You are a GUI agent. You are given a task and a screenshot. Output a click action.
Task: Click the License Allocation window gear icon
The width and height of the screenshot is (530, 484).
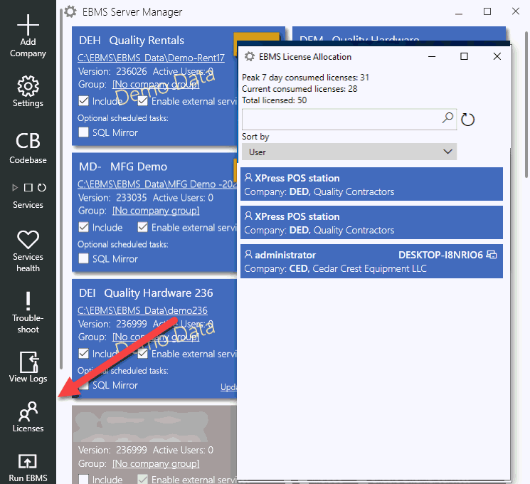pos(250,56)
